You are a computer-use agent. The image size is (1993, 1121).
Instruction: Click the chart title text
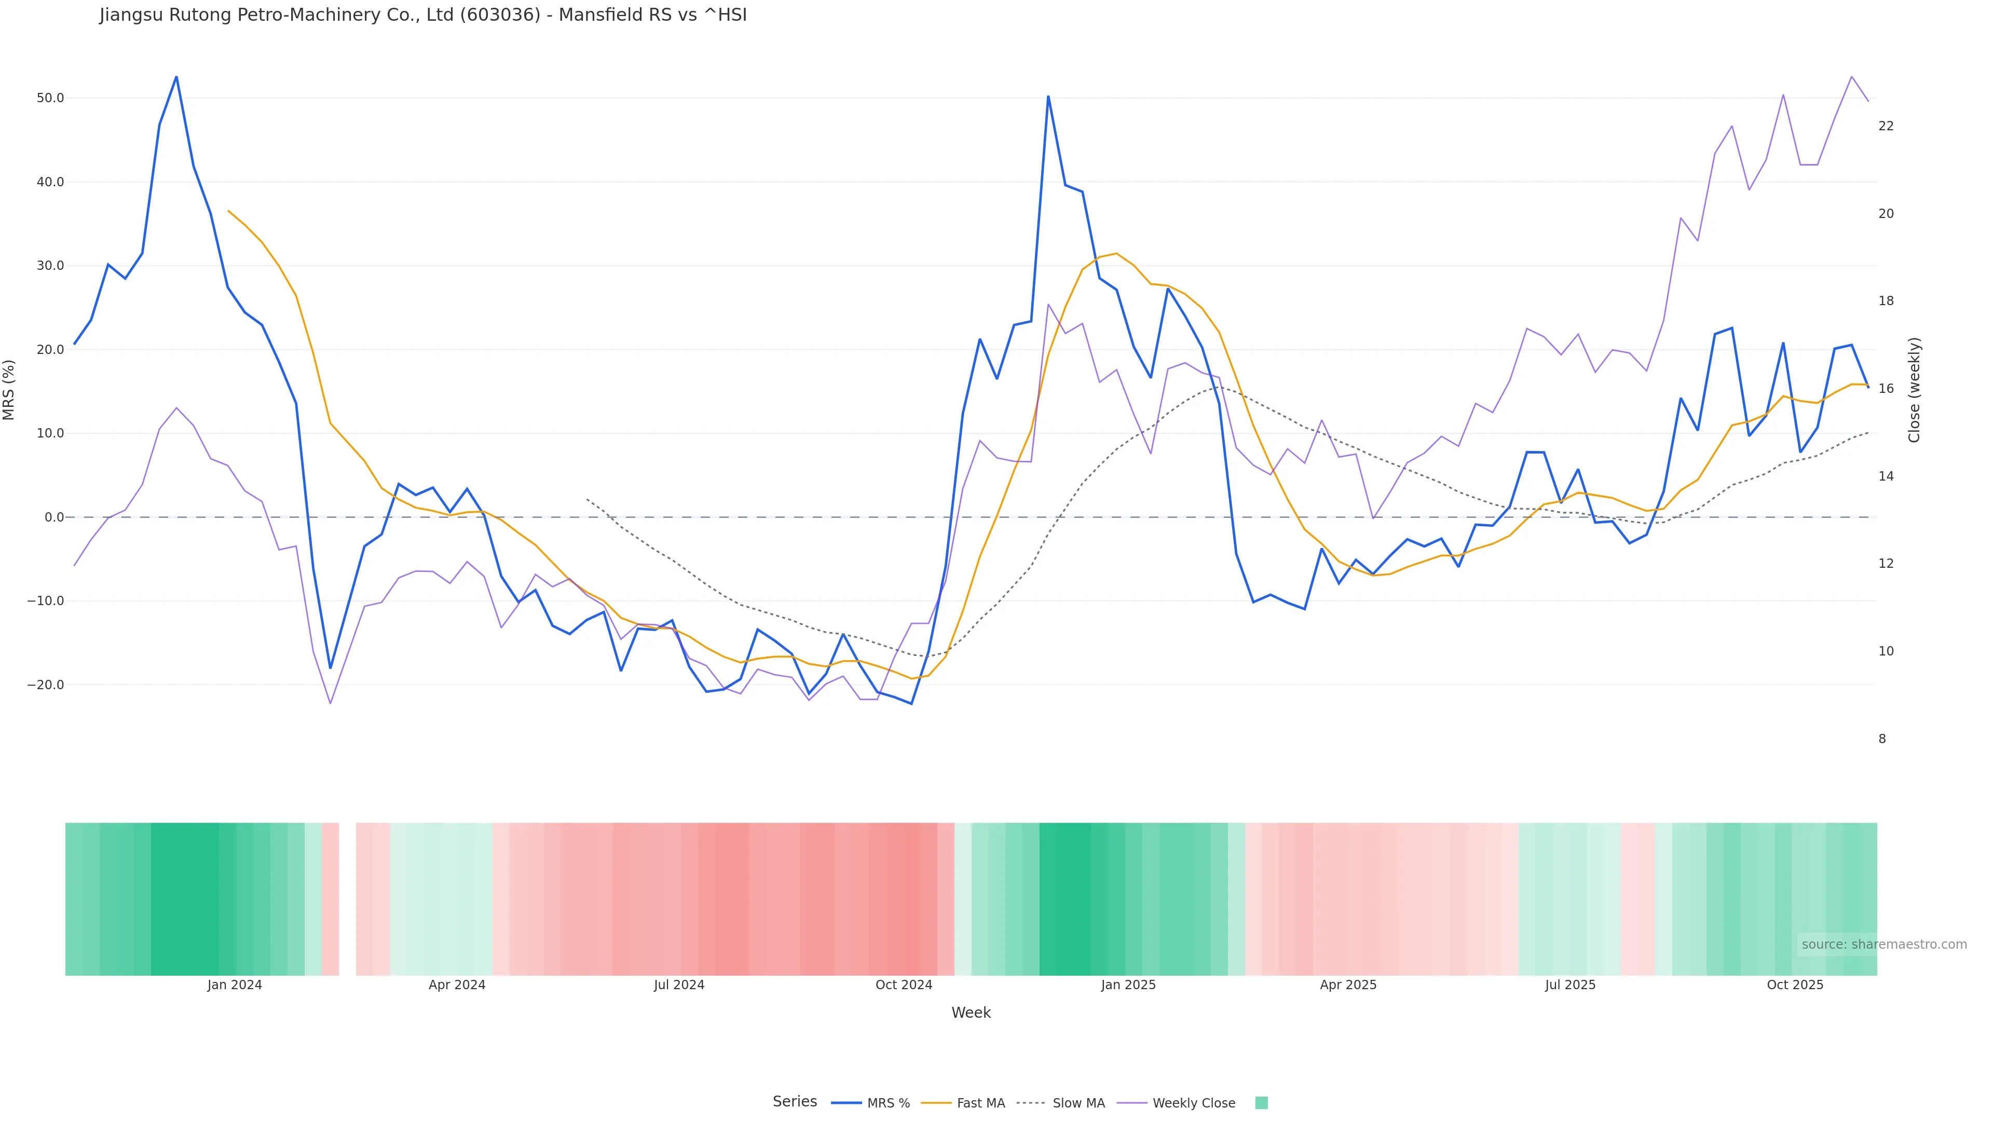pyautogui.click(x=423, y=16)
